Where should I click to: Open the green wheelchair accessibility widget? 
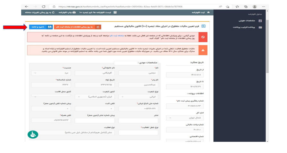pyautogui.click(x=33, y=134)
